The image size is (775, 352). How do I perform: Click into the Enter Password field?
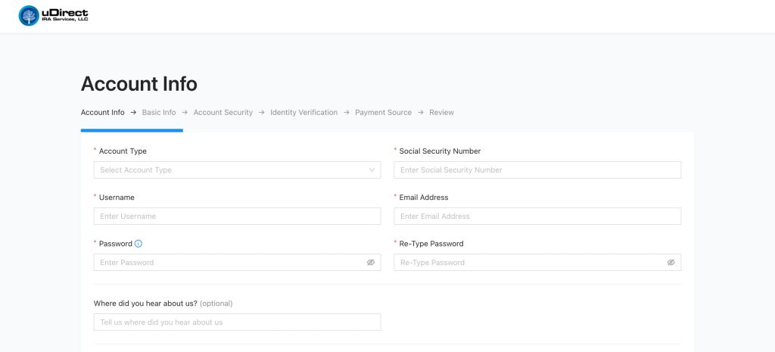coord(227,263)
